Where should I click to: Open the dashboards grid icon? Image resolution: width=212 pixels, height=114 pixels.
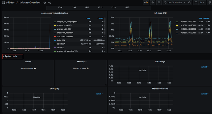coord(3,2)
